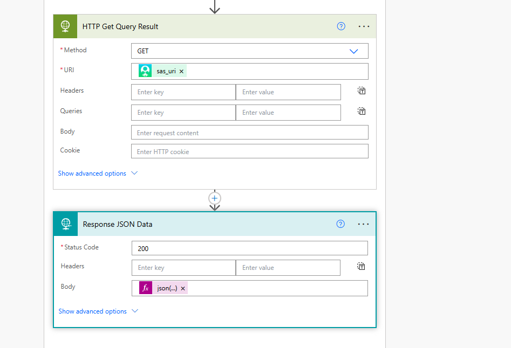Click the fx expression icon in Body
Image resolution: width=511 pixels, height=348 pixels.
pos(146,288)
